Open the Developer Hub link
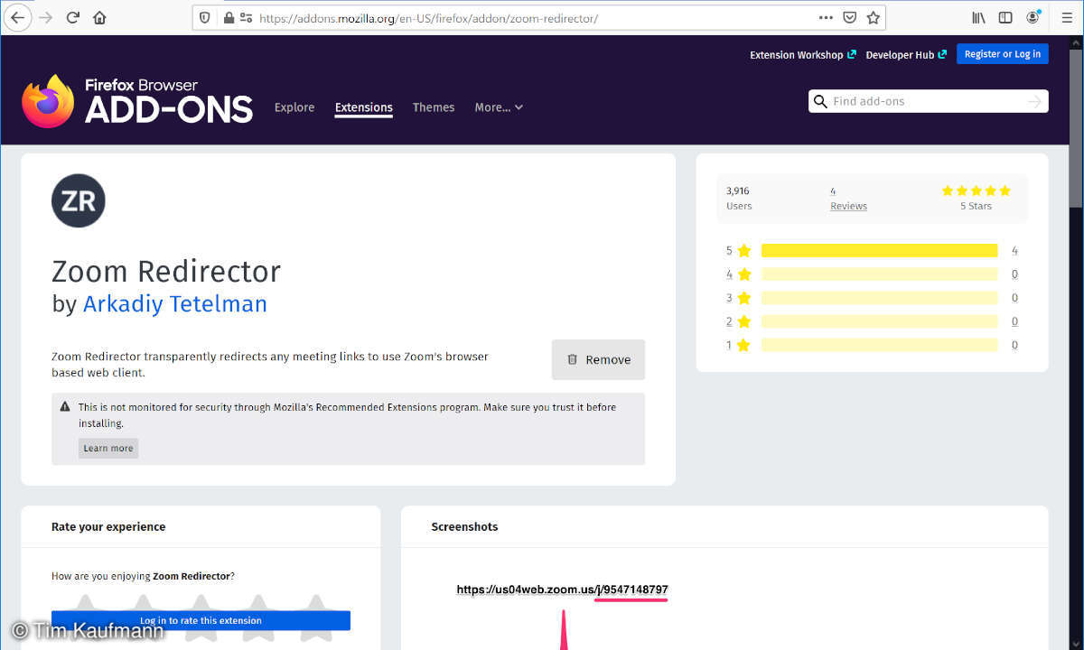 click(906, 55)
